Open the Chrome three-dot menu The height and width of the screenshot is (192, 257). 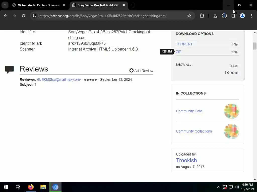251,16
